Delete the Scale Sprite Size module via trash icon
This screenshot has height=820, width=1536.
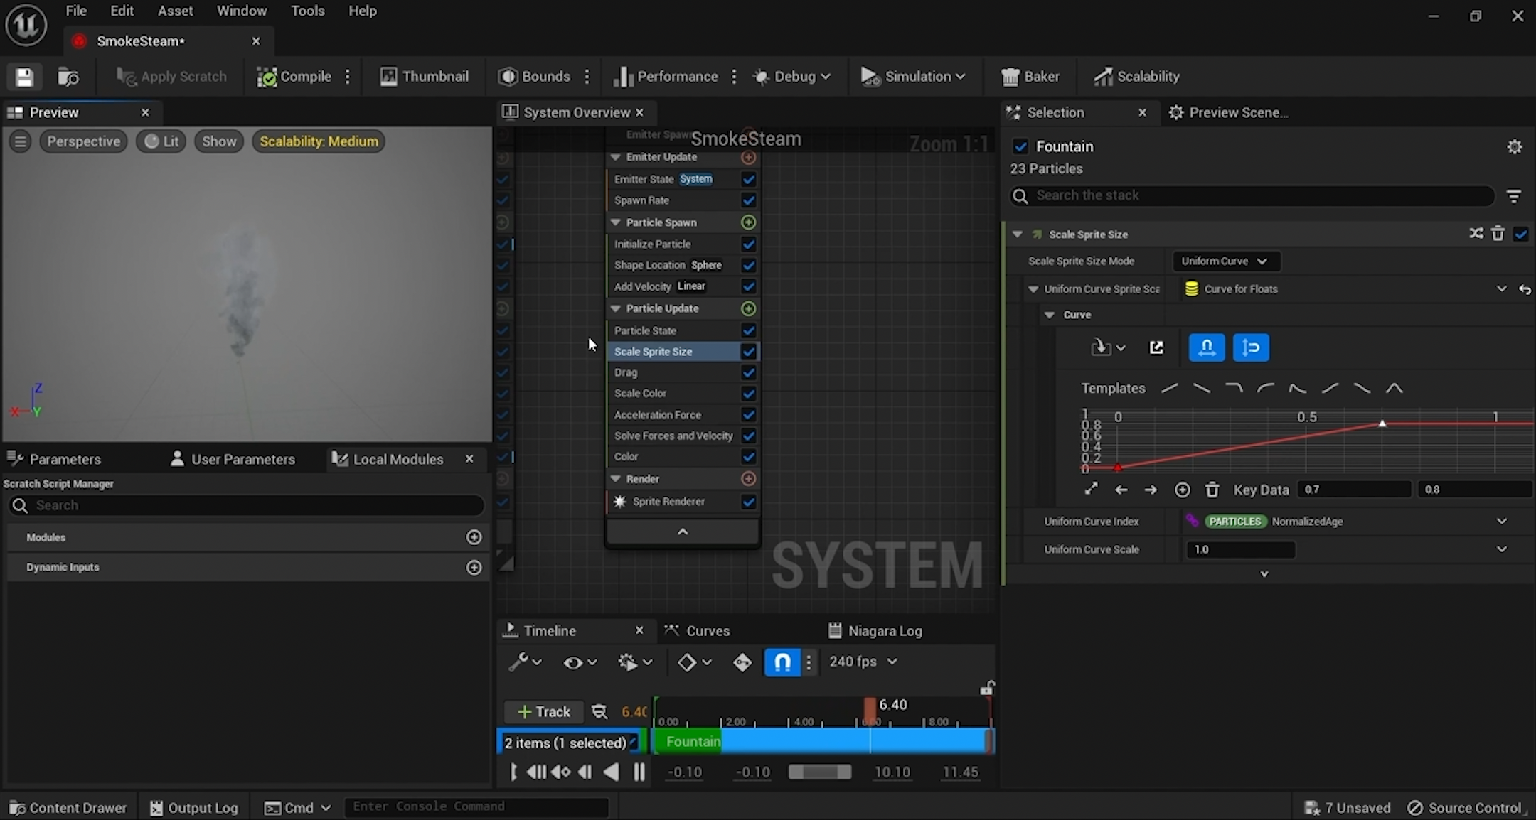(1498, 234)
